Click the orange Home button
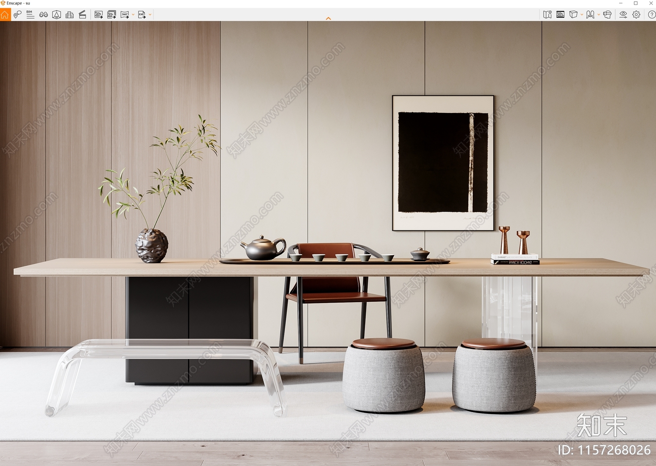 (x=5, y=15)
